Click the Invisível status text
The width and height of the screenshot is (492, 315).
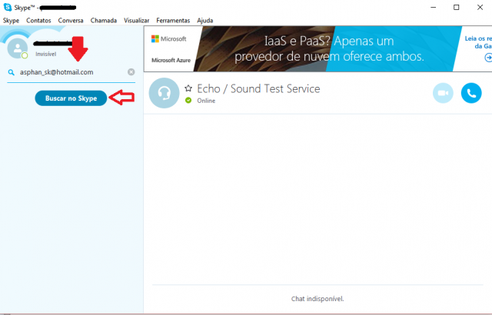pos(46,54)
